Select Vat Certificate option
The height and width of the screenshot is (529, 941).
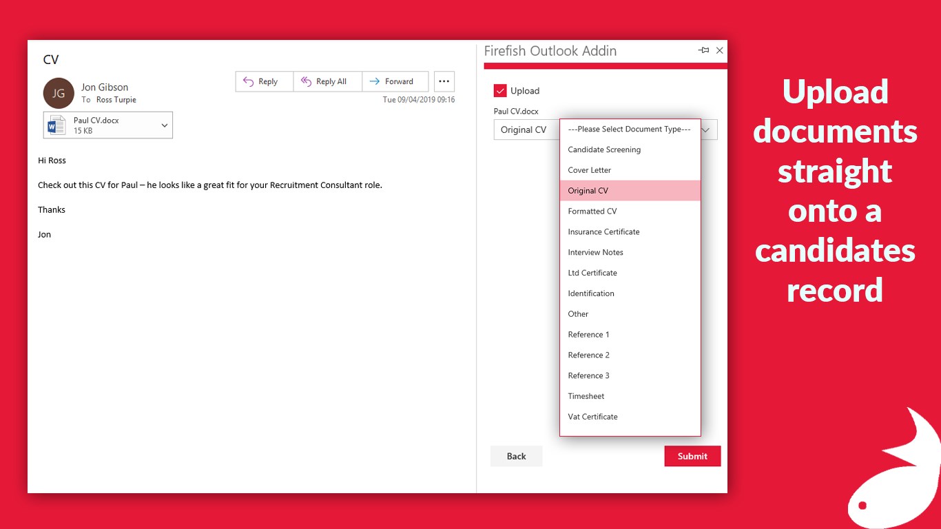click(x=630, y=417)
